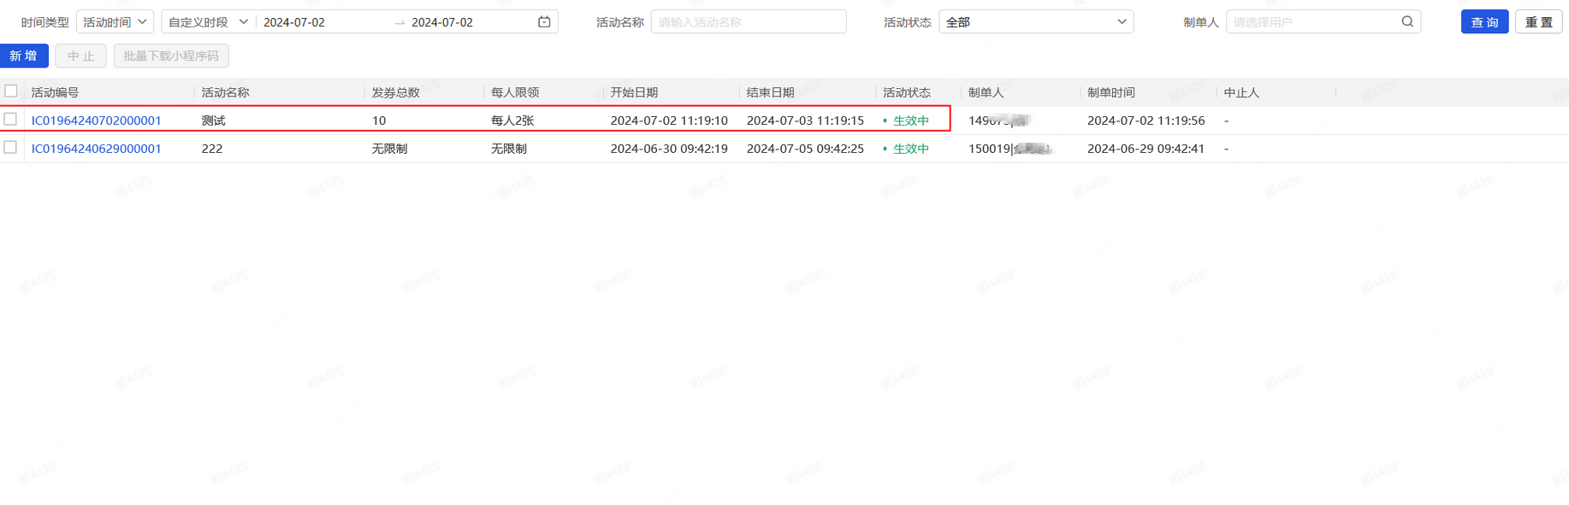Click start date 2024-07-02 11:19:10 cell
Screen dimensions: 1569x505
pos(669,120)
